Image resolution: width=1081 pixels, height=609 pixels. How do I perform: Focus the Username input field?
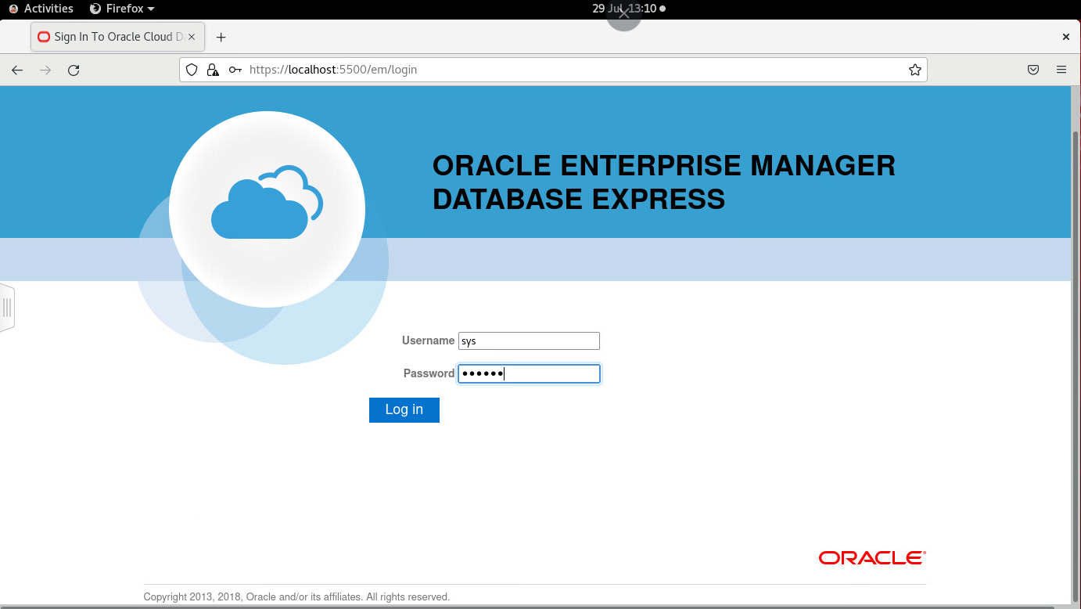click(529, 341)
